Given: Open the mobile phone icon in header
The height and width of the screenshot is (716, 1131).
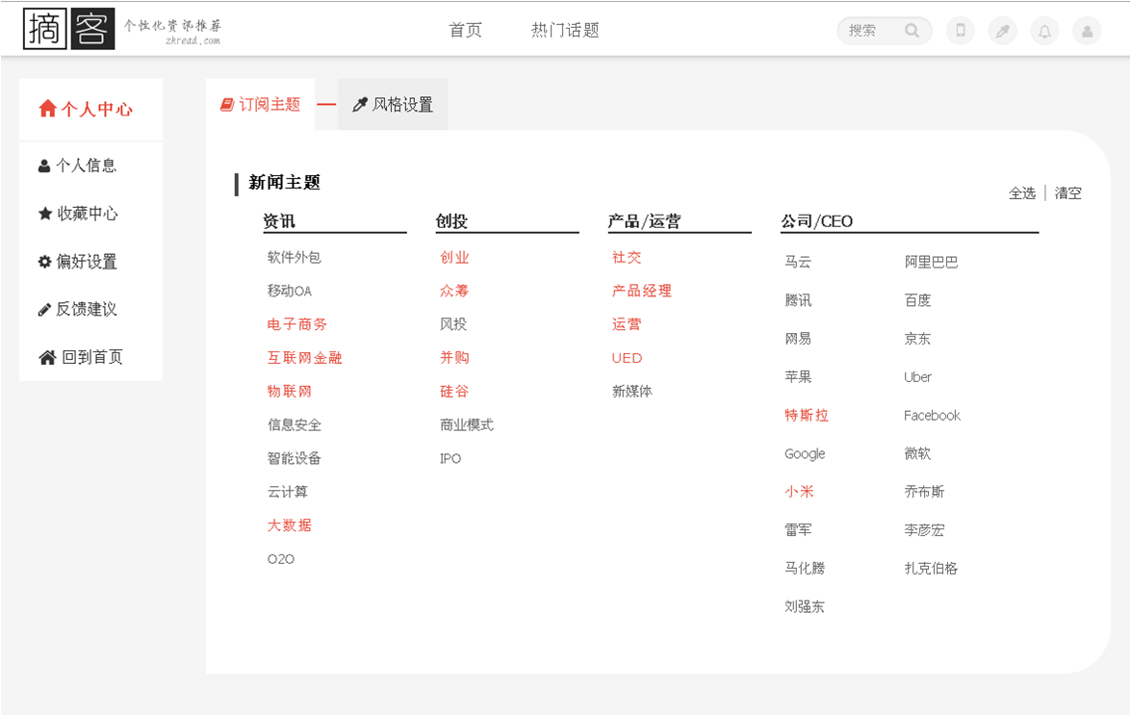Looking at the screenshot, I should pos(961,30).
